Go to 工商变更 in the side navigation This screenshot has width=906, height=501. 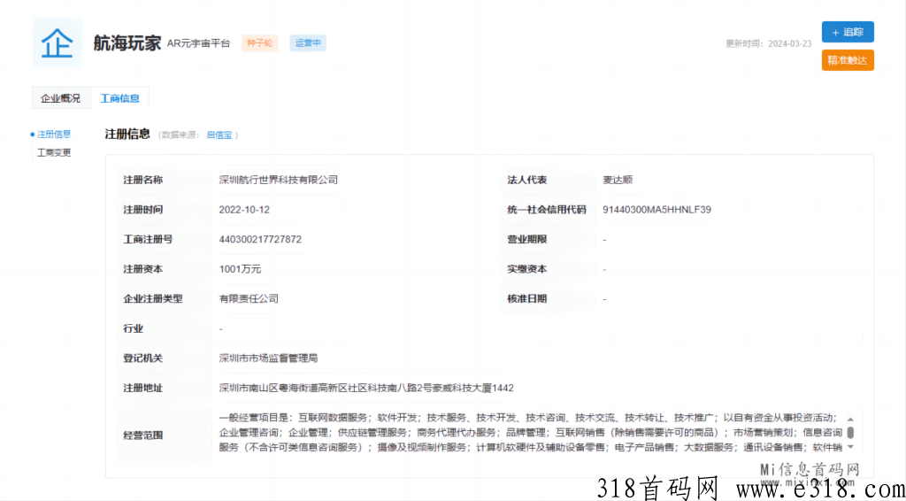coord(54,153)
